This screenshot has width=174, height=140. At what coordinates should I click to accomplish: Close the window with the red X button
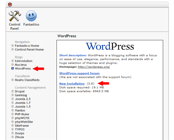(10, 4)
